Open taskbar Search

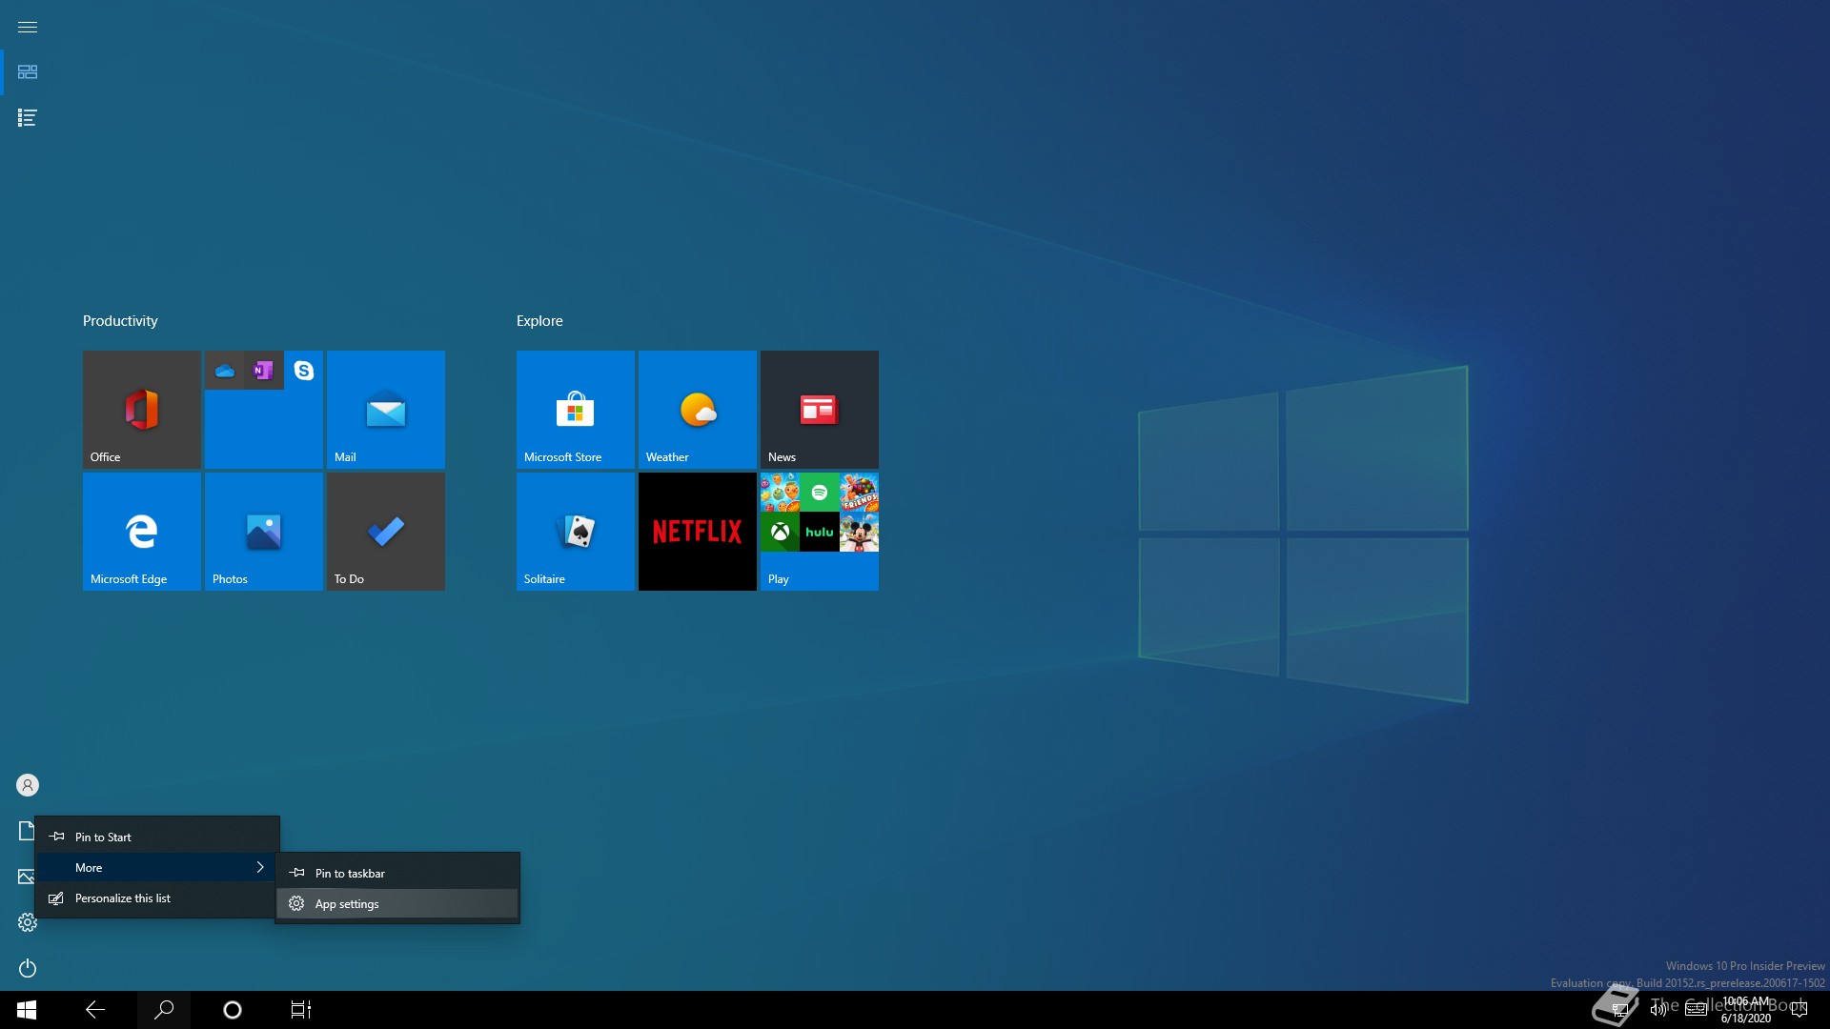pyautogui.click(x=164, y=1010)
